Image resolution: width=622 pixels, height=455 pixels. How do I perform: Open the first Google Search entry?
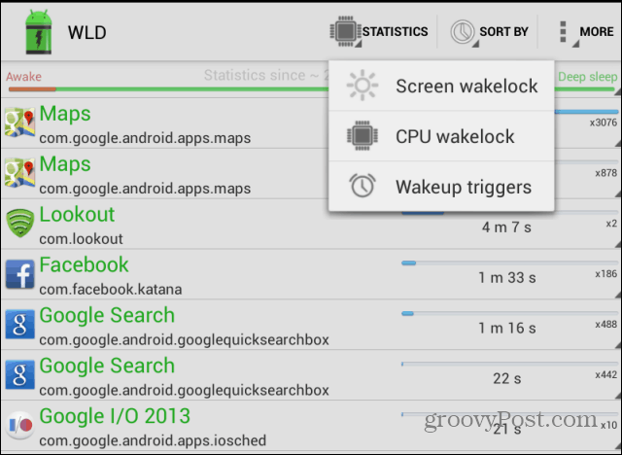(311, 325)
